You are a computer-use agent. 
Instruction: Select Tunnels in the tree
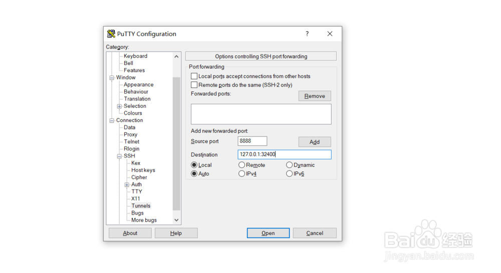[x=141, y=205]
